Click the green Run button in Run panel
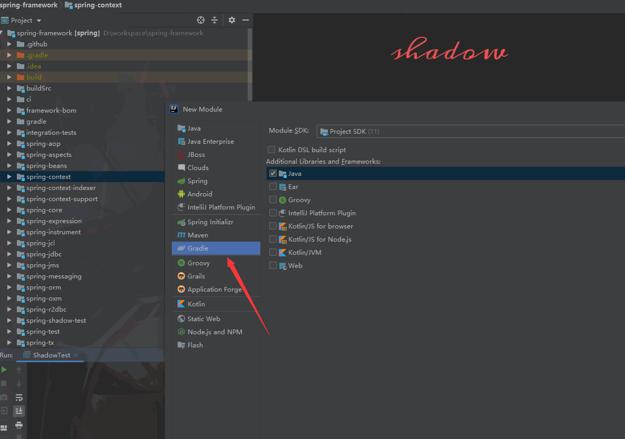The height and width of the screenshot is (439, 625). point(4,370)
